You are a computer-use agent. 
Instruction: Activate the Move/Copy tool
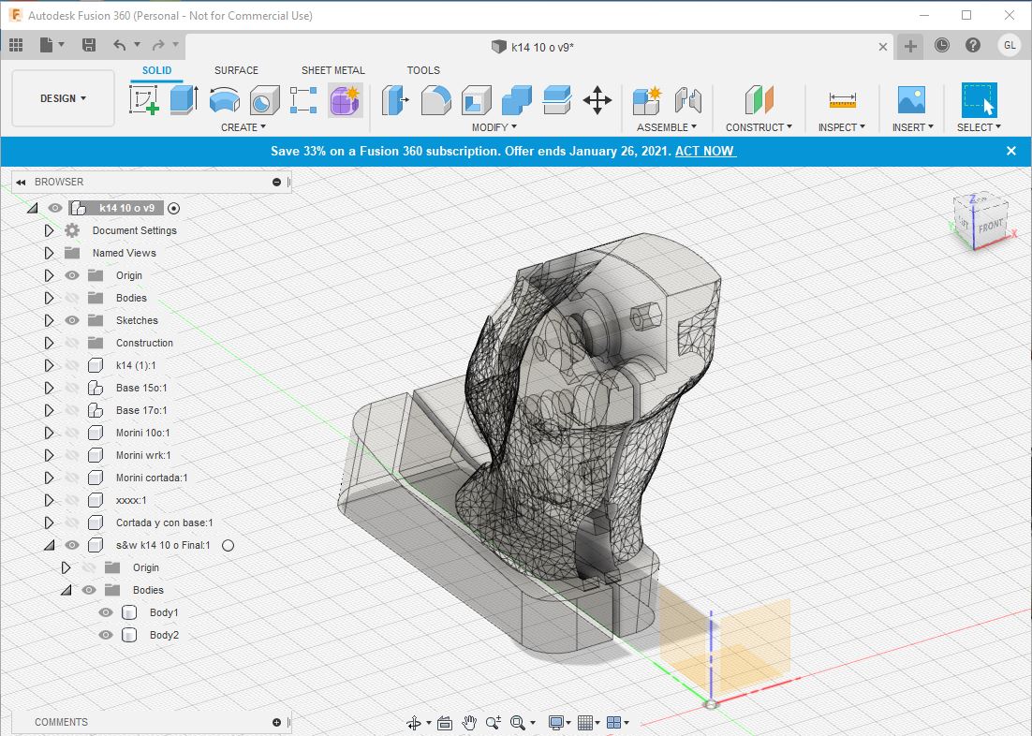point(597,99)
